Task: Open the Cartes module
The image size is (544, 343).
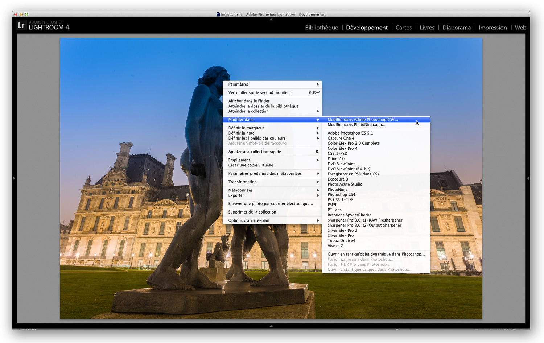Action: 404,28
